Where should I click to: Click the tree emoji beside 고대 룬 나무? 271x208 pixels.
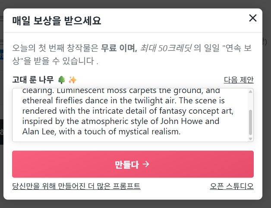[x=61, y=80]
